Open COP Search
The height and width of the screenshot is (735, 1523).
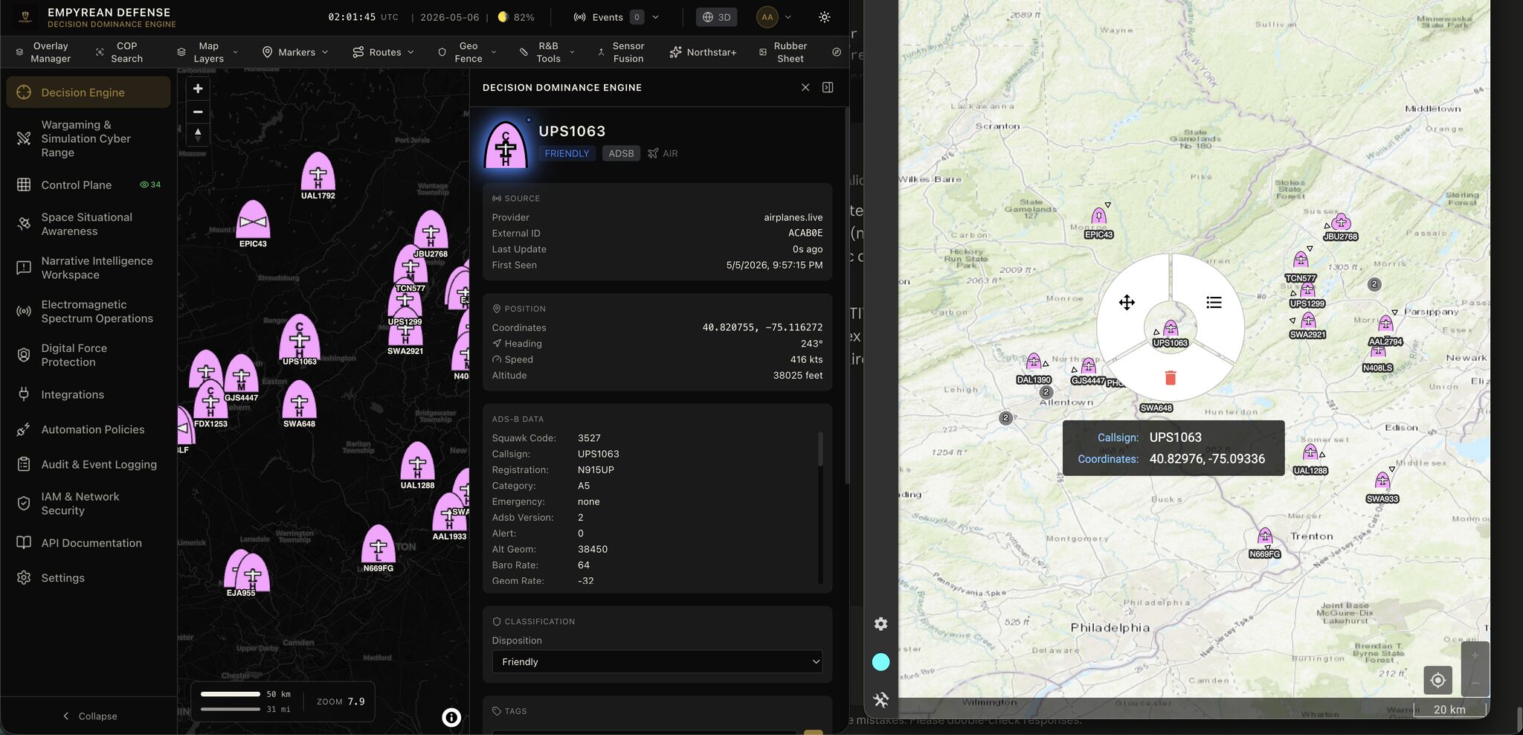click(120, 52)
